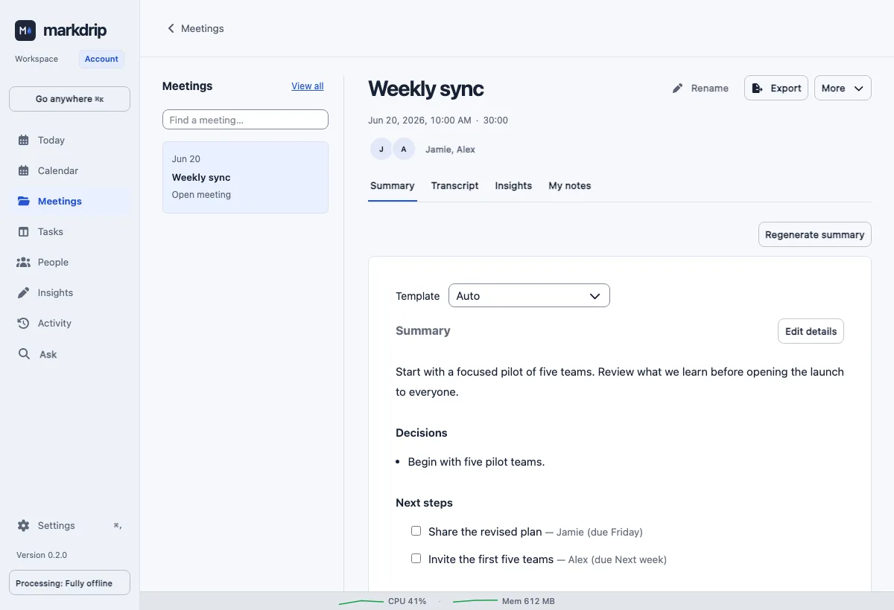Focus the Find a meeting field

click(x=245, y=119)
